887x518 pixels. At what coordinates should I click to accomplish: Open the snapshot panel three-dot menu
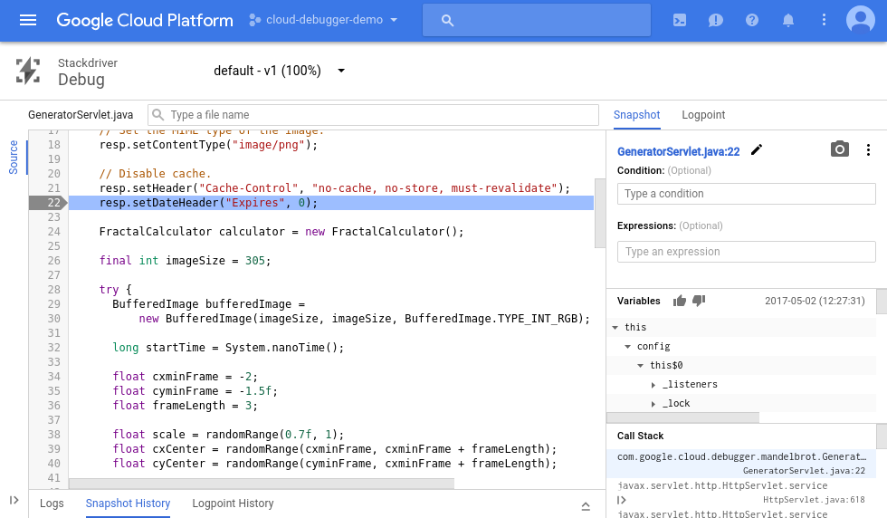[x=868, y=150]
